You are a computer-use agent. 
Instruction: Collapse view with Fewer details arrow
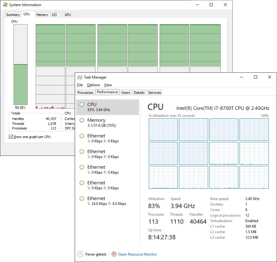pos(80,254)
